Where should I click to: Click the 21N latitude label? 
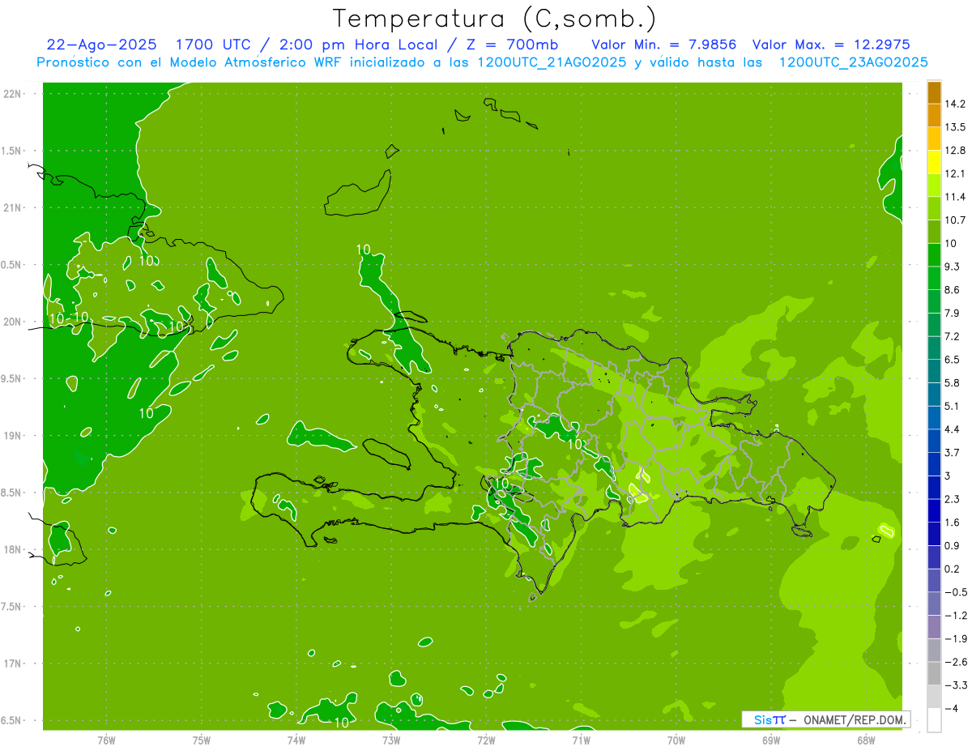click(12, 208)
